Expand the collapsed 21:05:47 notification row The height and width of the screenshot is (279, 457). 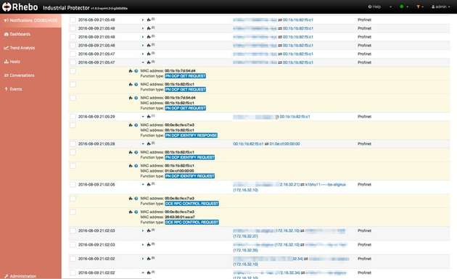tap(143, 54)
